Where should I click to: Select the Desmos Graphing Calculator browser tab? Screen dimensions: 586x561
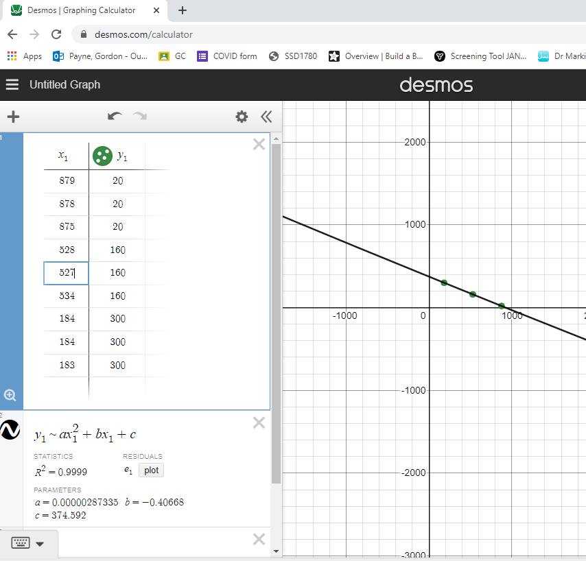click(82, 10)
